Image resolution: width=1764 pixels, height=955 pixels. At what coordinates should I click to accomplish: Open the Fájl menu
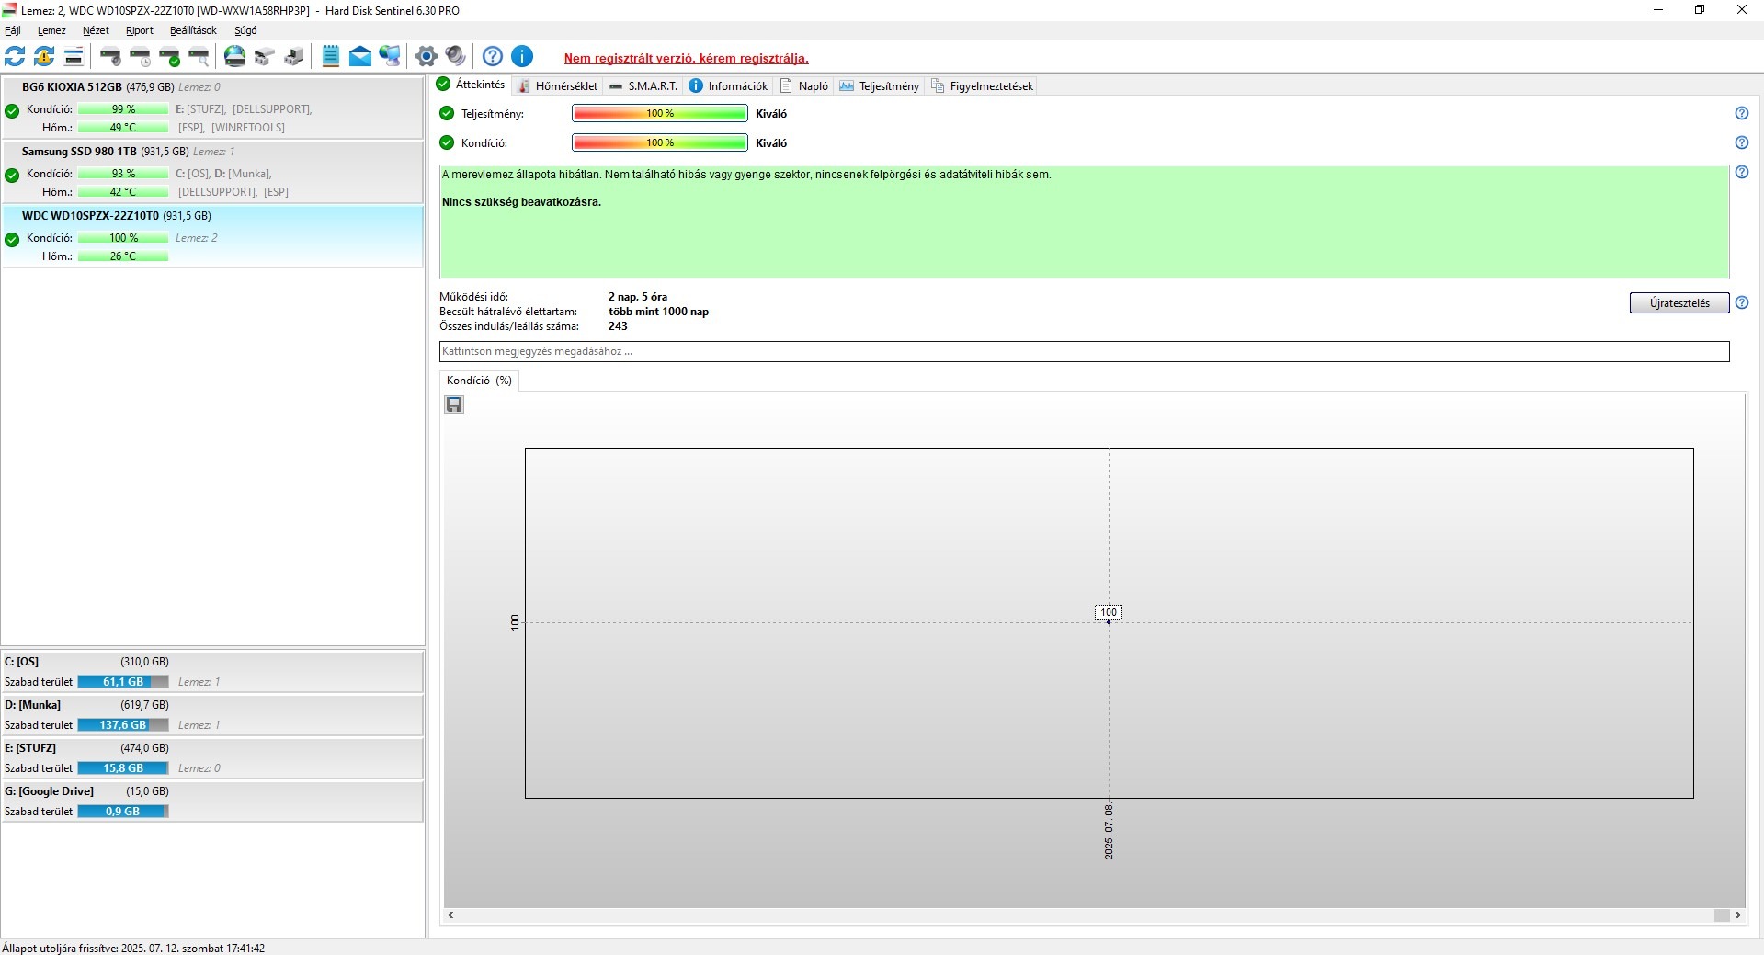(13, 30)
